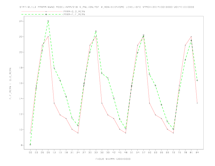Click green F.F_MEAN marker at hour 84
Image resolution: width=215 pixels, height=166 pixels.
pos(197,80)
